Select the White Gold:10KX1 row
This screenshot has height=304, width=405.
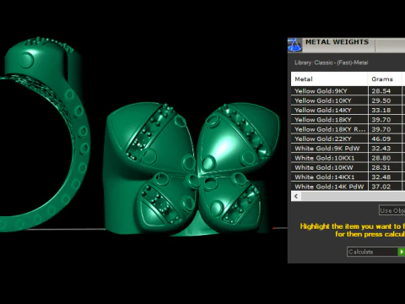coord(348,158)
